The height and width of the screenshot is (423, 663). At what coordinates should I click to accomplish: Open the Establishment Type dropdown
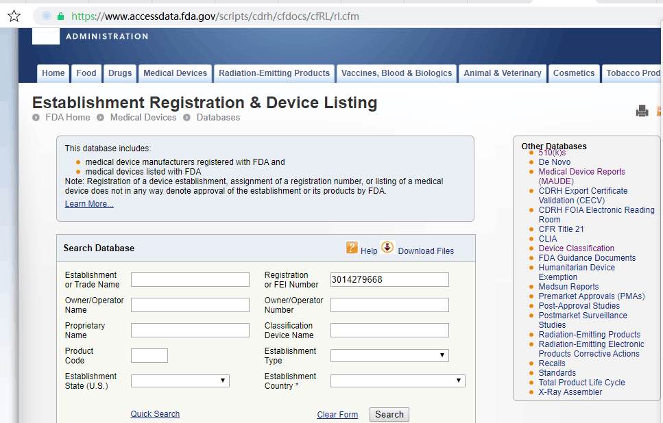tap(389, 355)
